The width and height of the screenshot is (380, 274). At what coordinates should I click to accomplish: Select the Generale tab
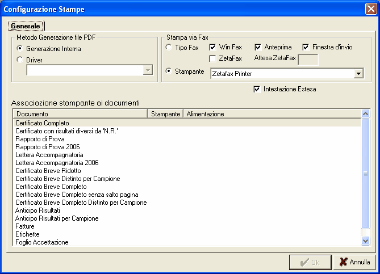click(26, 26)
